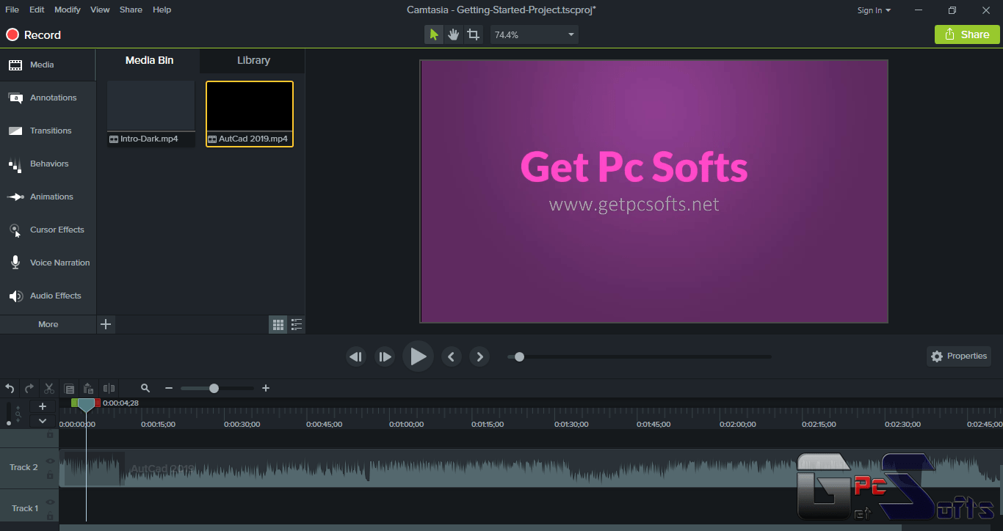Image resolution: width=1003 pixels, height=531 pixels.
Task: Click the Copy icon on timeline toolbar
Action: [69, 388]
